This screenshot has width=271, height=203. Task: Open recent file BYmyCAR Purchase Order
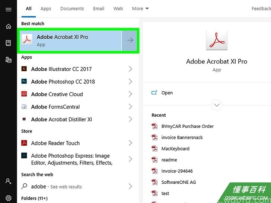coord(188,126)
